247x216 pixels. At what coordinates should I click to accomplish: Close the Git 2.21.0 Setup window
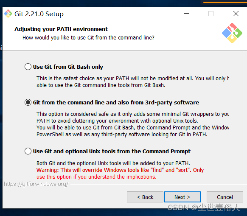click(236, 14)
